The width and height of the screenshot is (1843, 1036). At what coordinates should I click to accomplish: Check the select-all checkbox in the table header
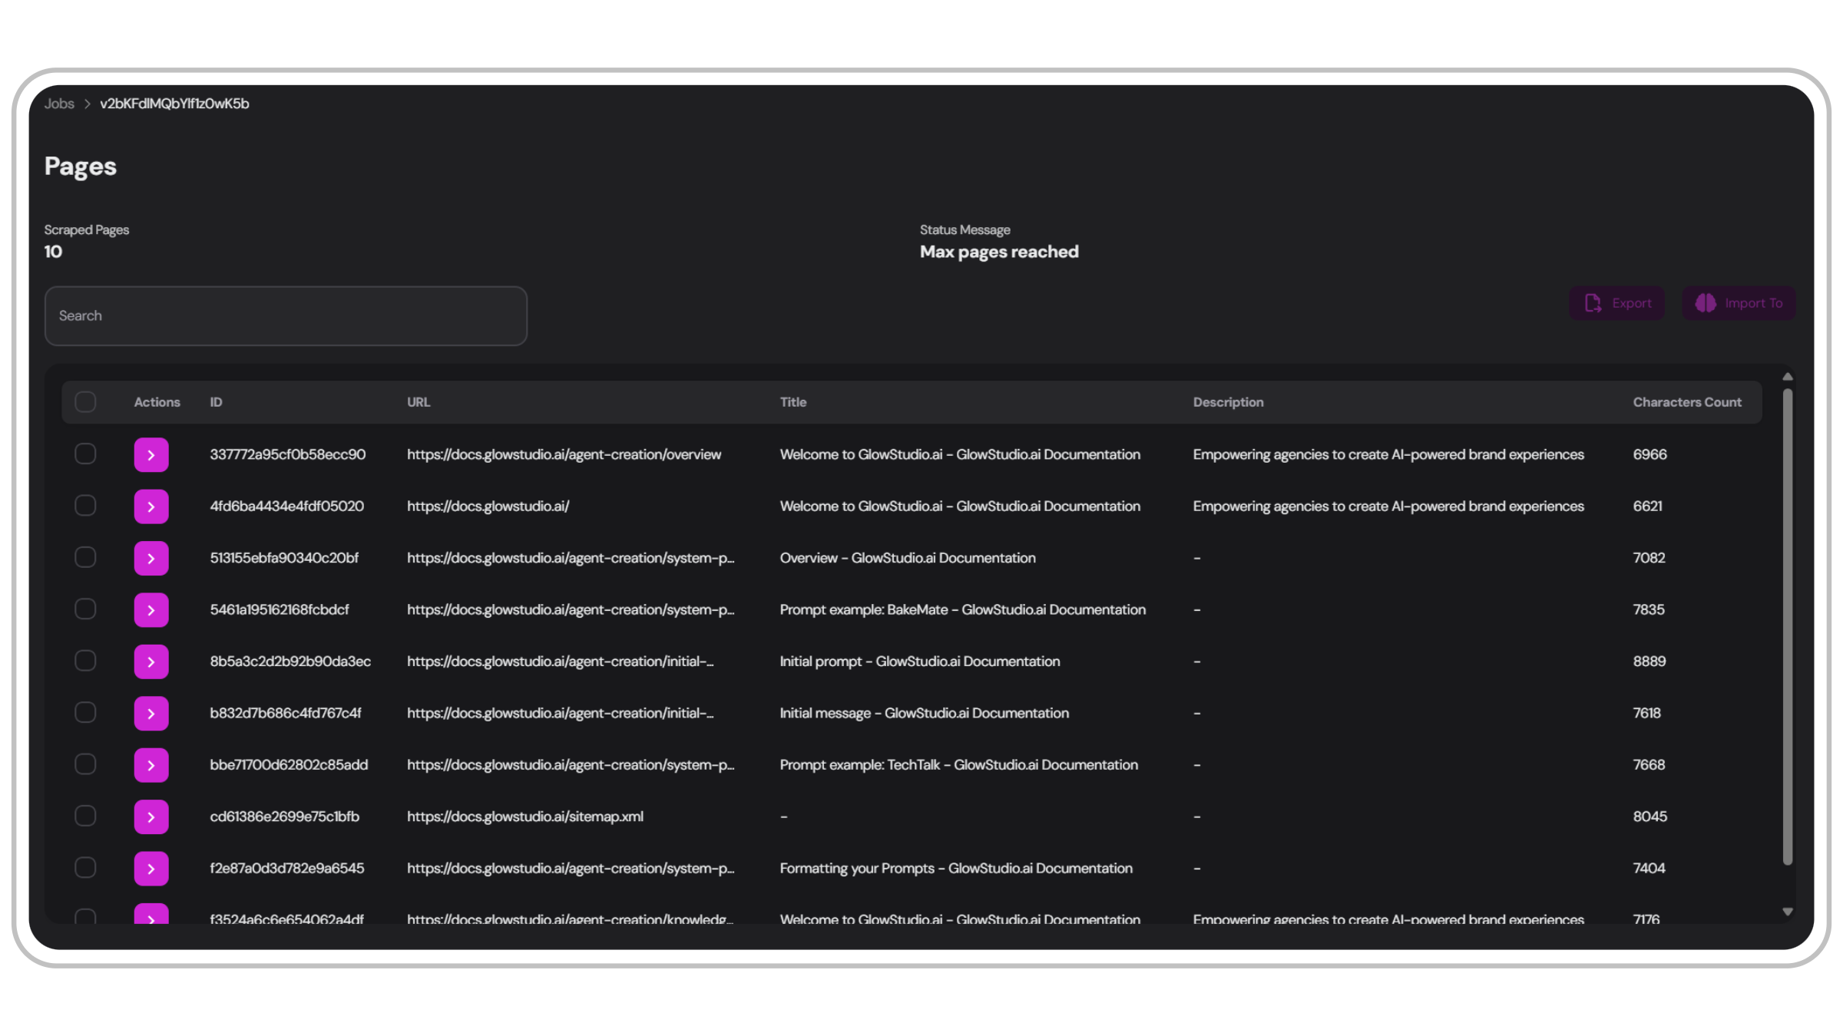pyautogui.click(x=85, y=401)
